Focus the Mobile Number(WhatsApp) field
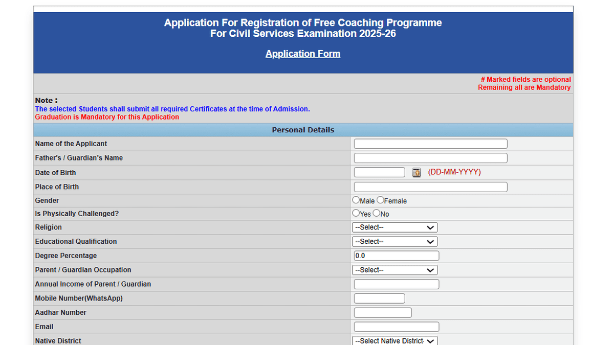Screen dimensions: 614x345 coord(380,298)
